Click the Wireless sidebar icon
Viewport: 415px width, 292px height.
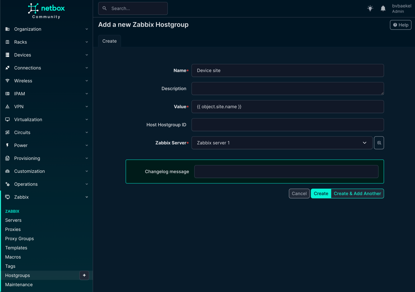(x=7, y=80)
